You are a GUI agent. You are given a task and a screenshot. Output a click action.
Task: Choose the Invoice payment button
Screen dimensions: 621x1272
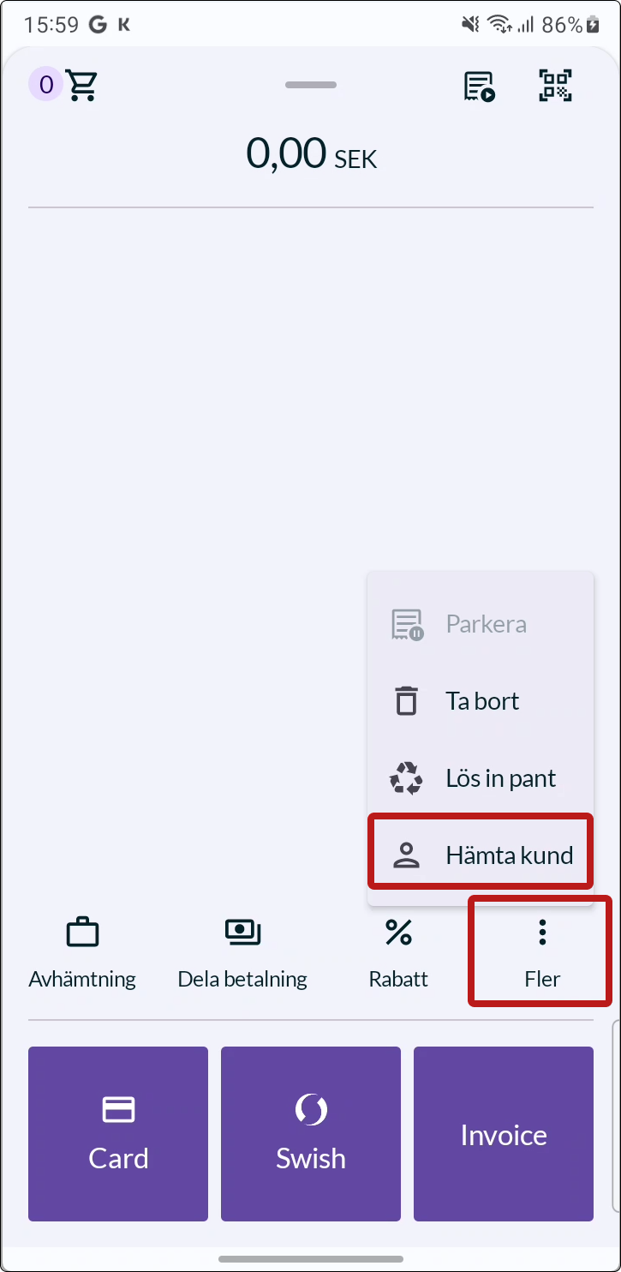coord(504,1133)
